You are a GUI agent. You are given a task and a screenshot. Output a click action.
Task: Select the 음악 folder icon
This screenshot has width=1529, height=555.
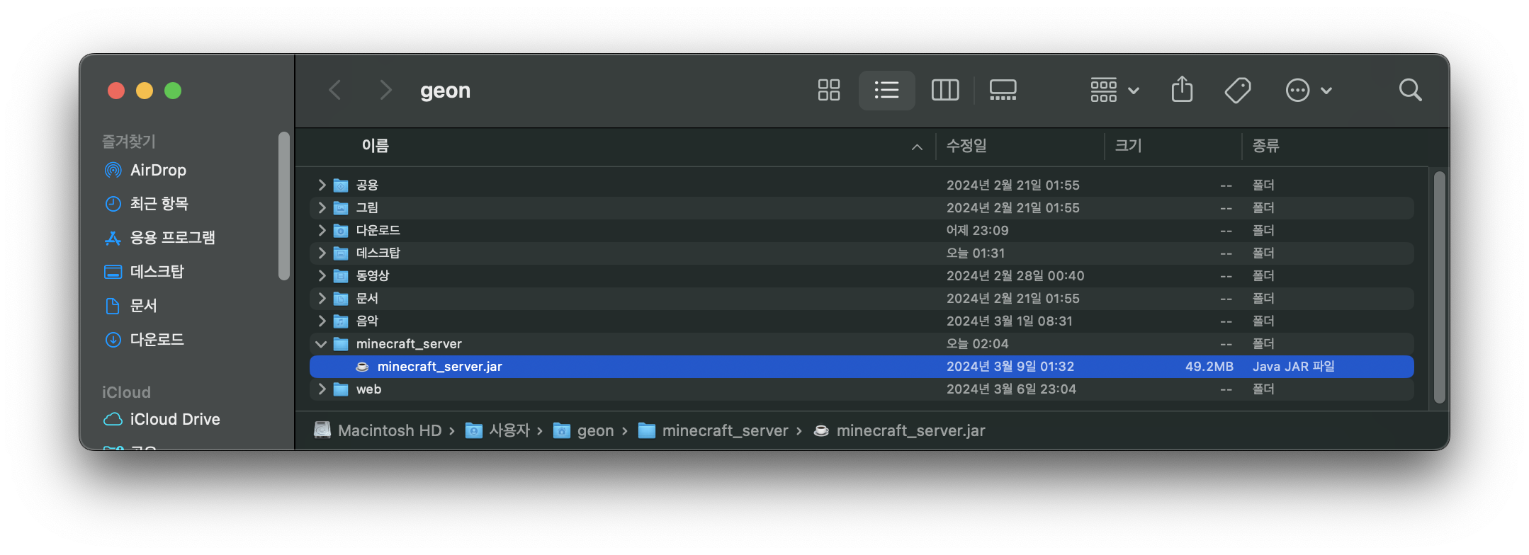tap(341, 321)
